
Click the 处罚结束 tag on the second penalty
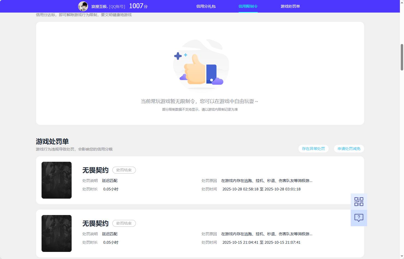click(124, 223)
